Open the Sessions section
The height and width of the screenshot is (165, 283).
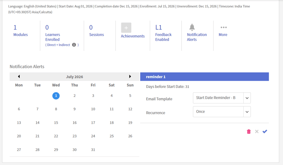coord(97,35)
